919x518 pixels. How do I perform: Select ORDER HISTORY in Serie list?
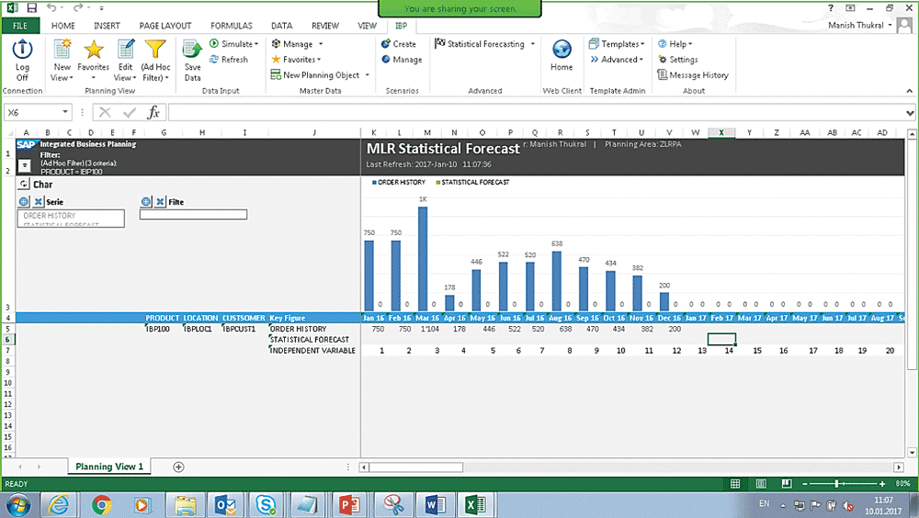(50, 216)
